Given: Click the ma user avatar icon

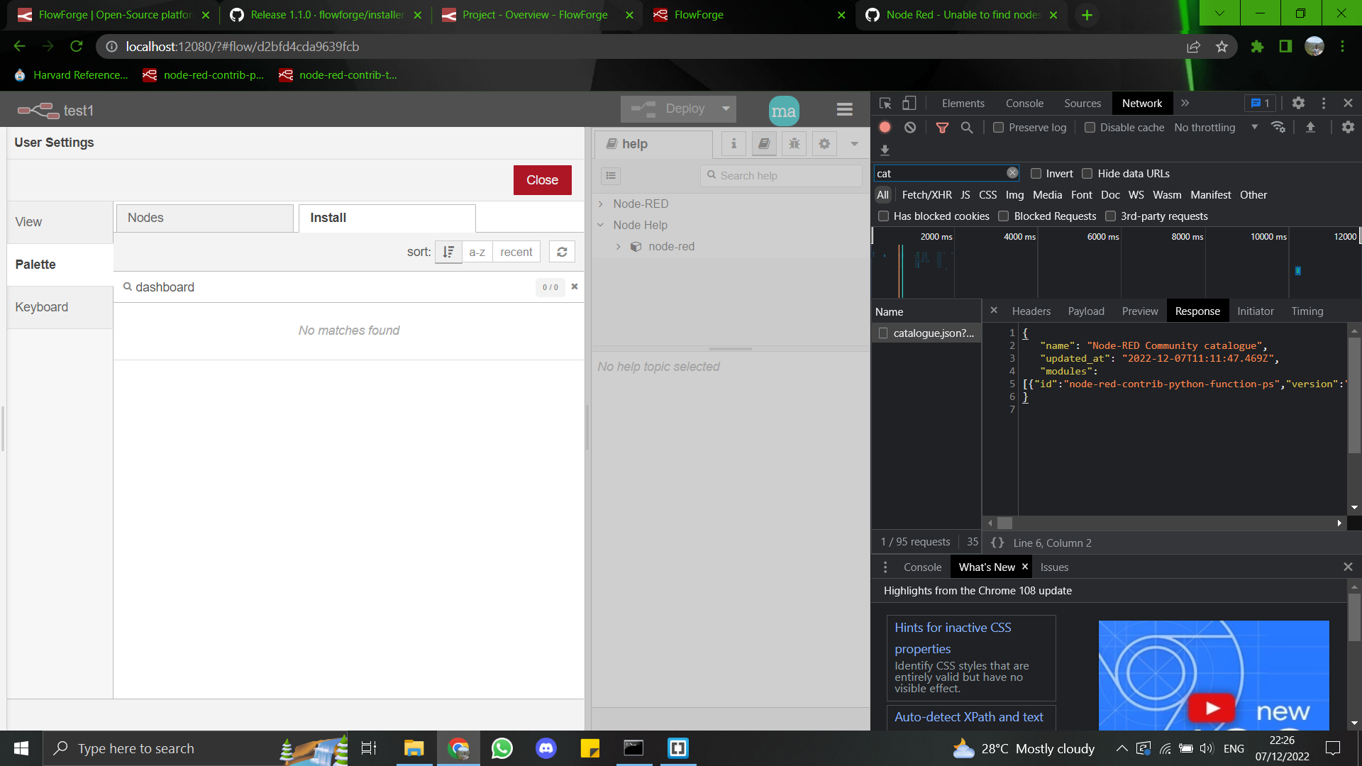Looking at the screenshot, I should (783, 111).
